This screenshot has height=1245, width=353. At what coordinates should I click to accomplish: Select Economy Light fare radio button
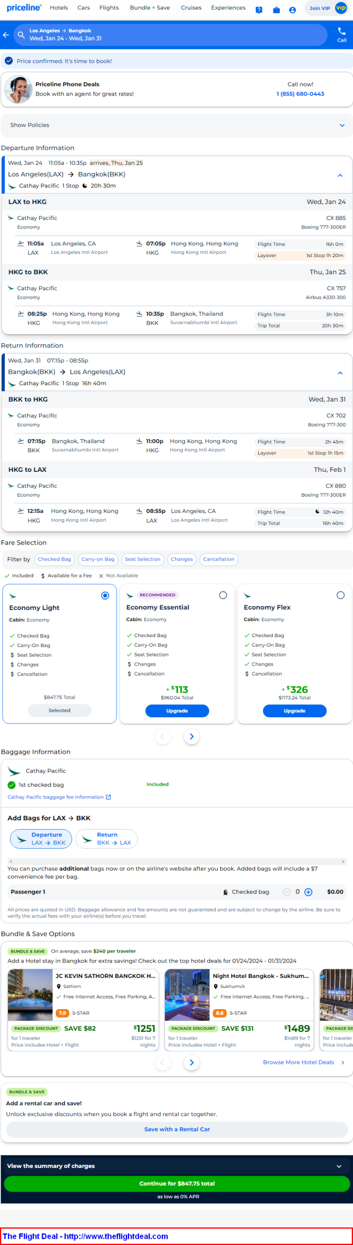pos(105,595)
